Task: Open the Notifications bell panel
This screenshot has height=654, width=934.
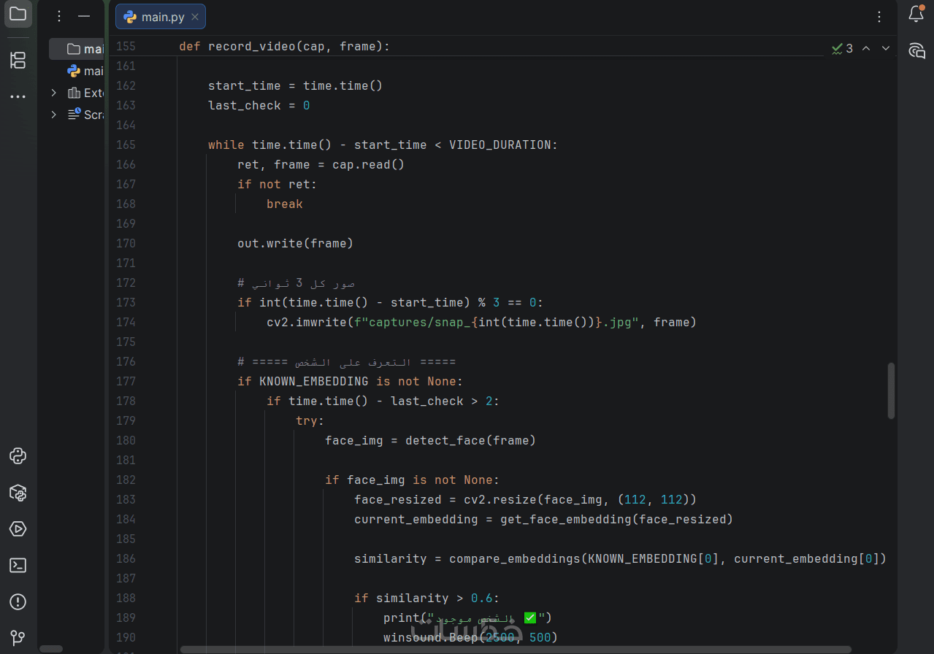Action: click(916, 14)
